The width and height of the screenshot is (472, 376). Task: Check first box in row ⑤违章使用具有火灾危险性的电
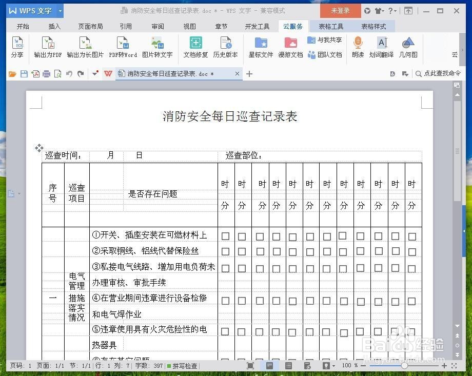(225, 332)
